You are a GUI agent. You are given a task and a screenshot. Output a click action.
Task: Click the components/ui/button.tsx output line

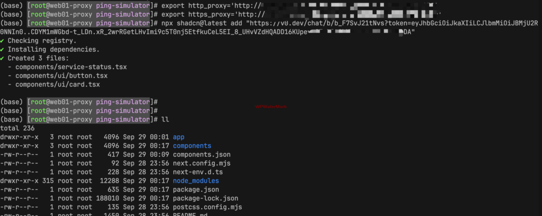pyautogui.click(x=58, y=76)
